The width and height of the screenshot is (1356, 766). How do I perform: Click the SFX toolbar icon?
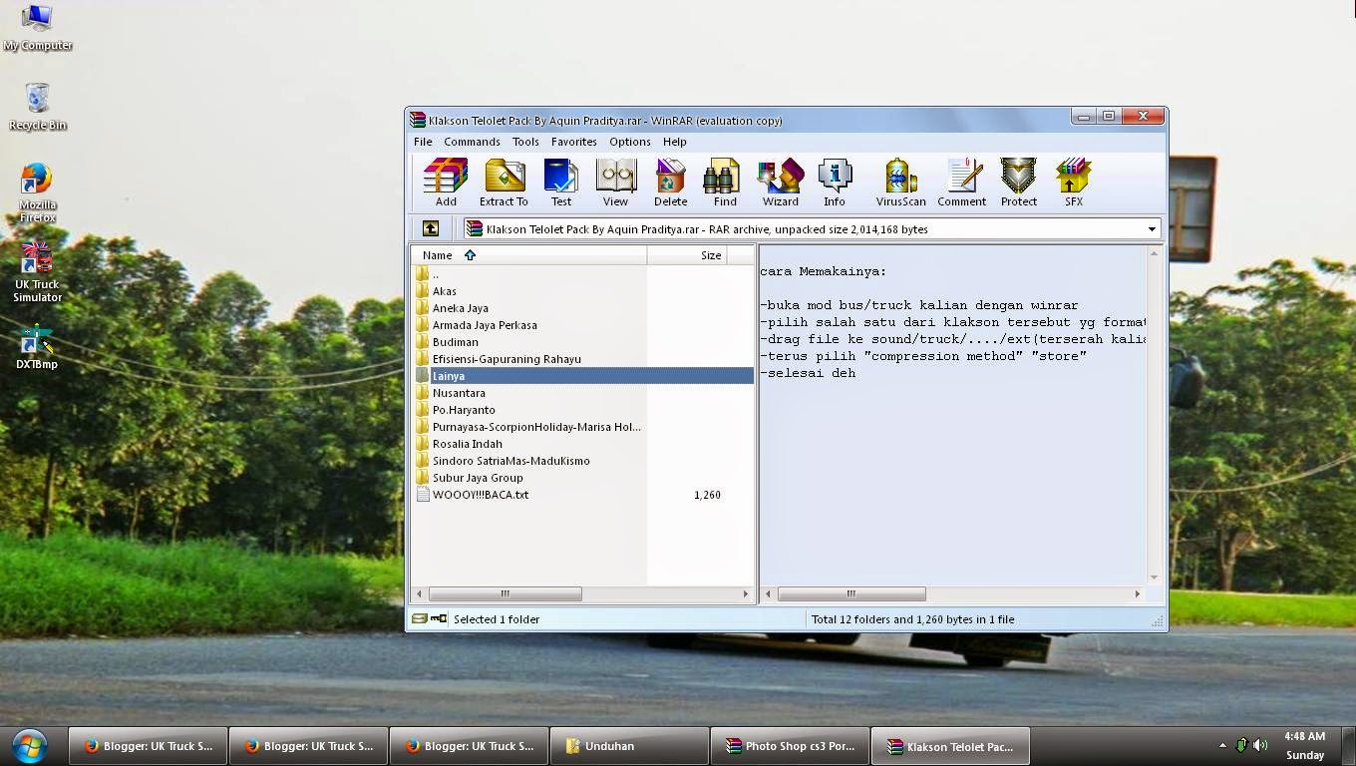point(1073,182)
